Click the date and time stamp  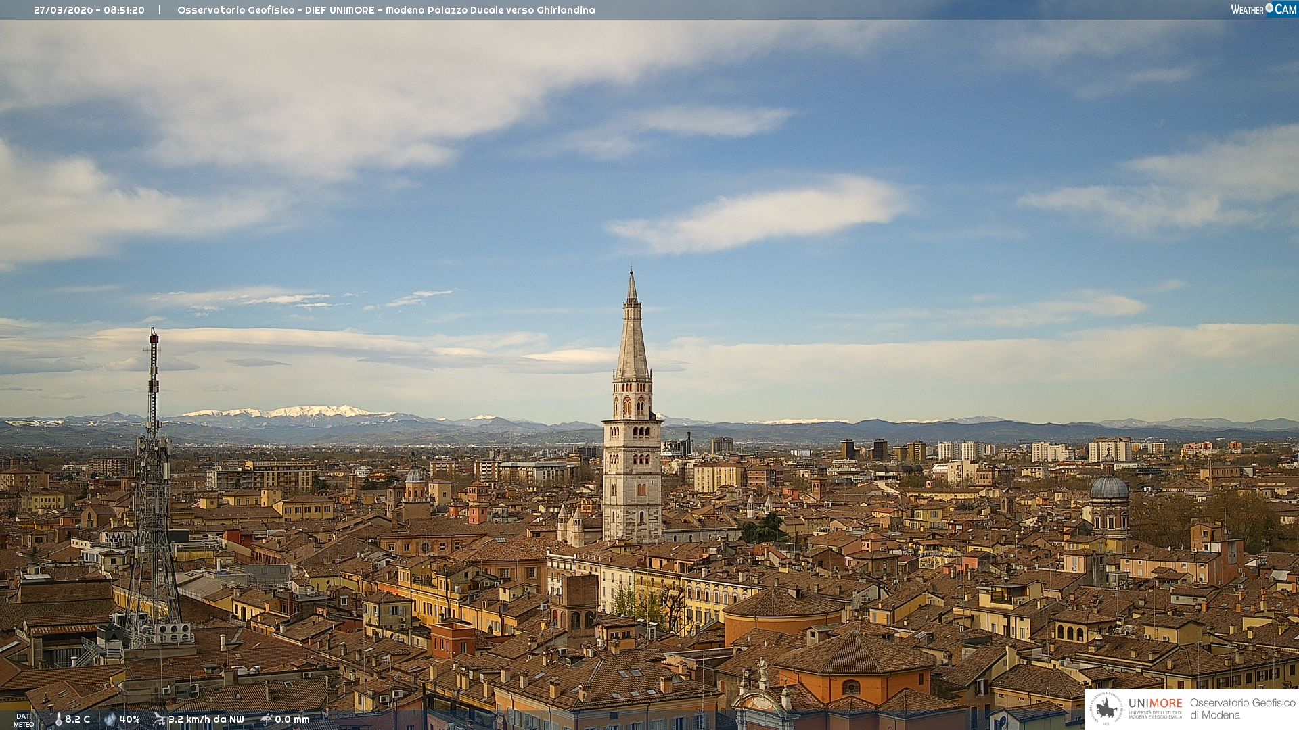click(x=89, y=10)
